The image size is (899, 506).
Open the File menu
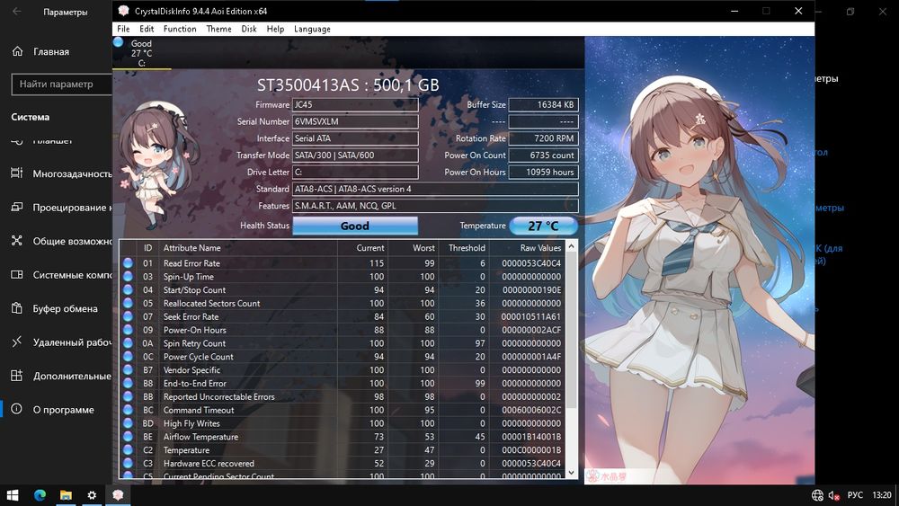[x=123, y=30]
